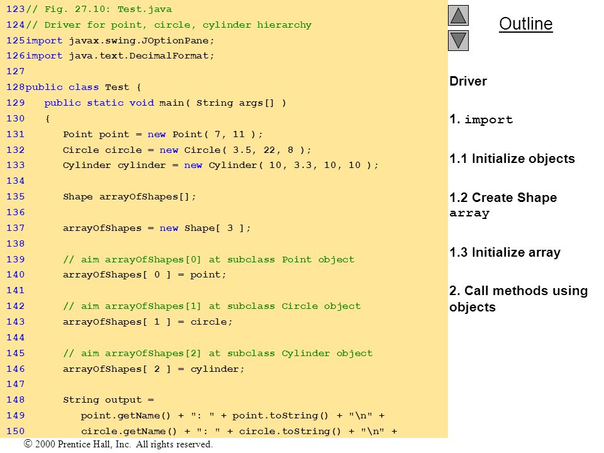Click the 'new Circle( 3.5, 22, 8 )' statement
This screenshot has height=453, width=604.
point(187,150)
